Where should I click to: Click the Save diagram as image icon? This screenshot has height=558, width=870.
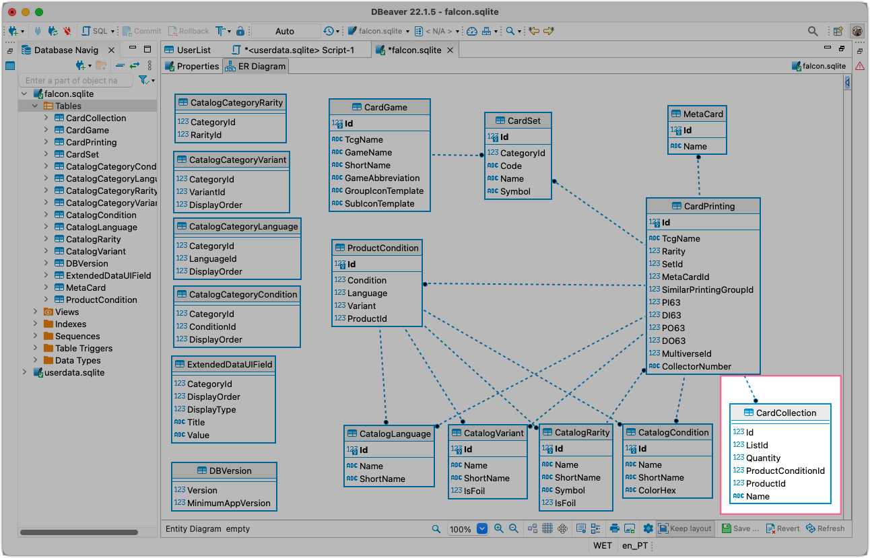(x=630, y=529)
